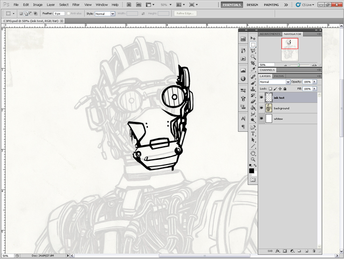Switch to the Paths tab

click(279, 76)
